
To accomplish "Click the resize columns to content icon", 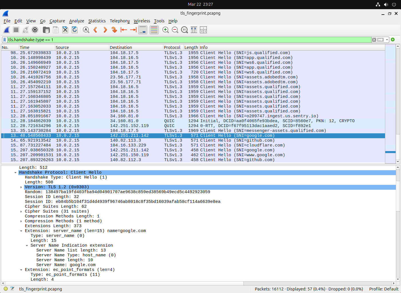I will tap(194, 30).
